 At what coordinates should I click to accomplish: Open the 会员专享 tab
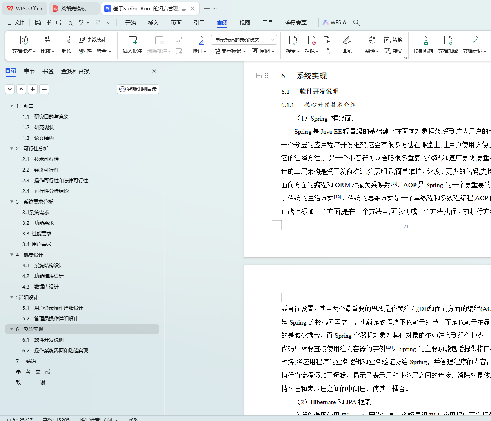click(296, 23)
